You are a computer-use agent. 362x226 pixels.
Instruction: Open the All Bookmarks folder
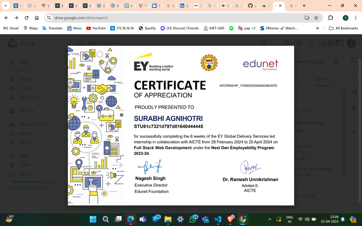pos(343,28)
